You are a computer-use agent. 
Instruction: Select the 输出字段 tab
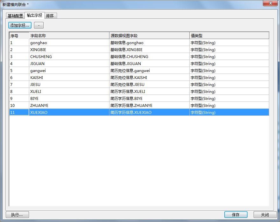pyautogui.click(x=34, y=15)
